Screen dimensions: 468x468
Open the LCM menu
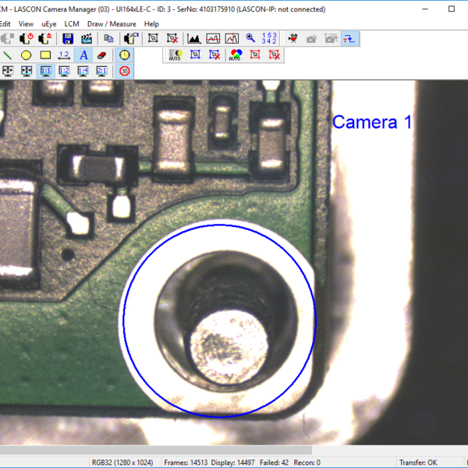pyautogui.click(x=72, y=24)
